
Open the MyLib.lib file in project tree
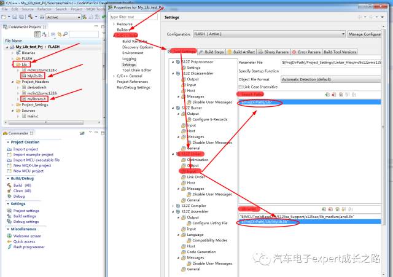tap(35, 76)
